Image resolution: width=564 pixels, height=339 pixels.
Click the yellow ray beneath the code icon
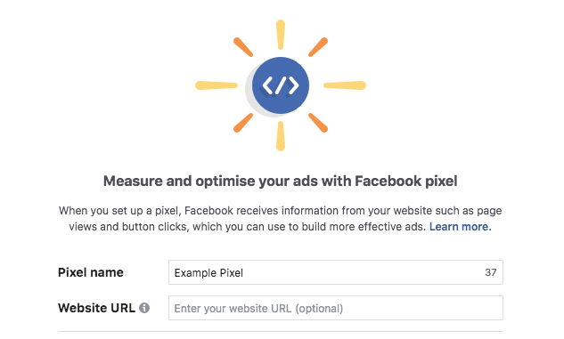pyautogui.click(x=281, y=136)
